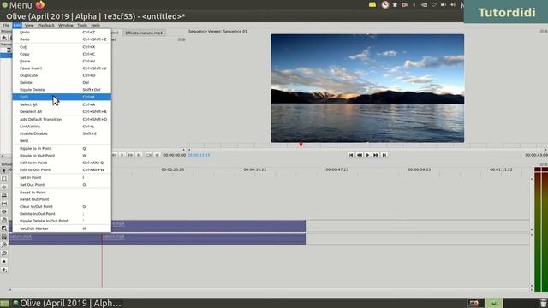Choose Edit to Out Point
This screenshot has width=548, height=308.
pos(62,169)
